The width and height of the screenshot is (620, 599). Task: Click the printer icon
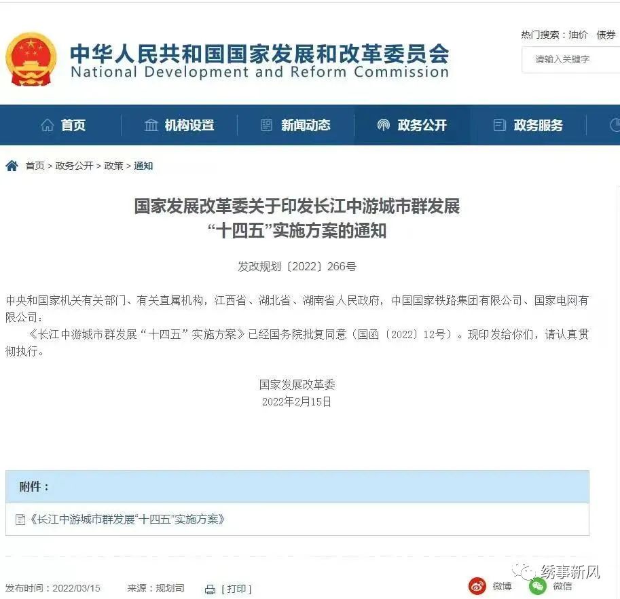[211, 589]
